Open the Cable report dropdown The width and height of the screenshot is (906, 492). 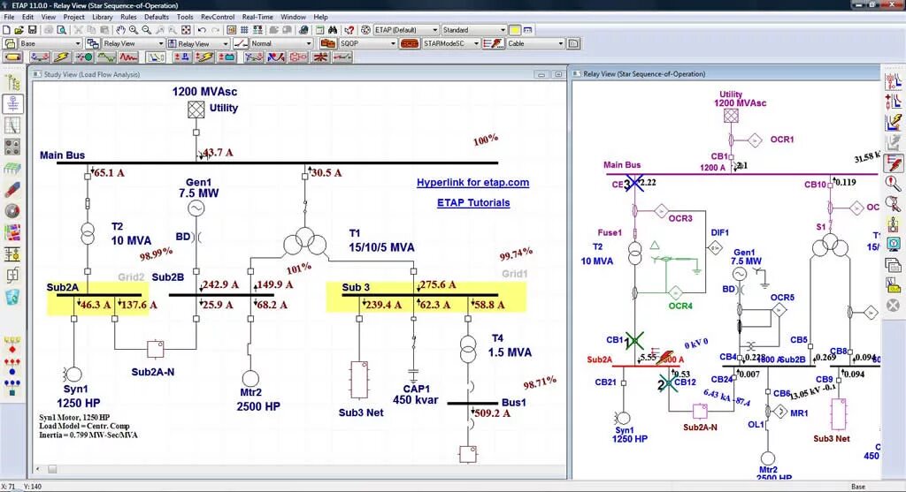[535, 43]
